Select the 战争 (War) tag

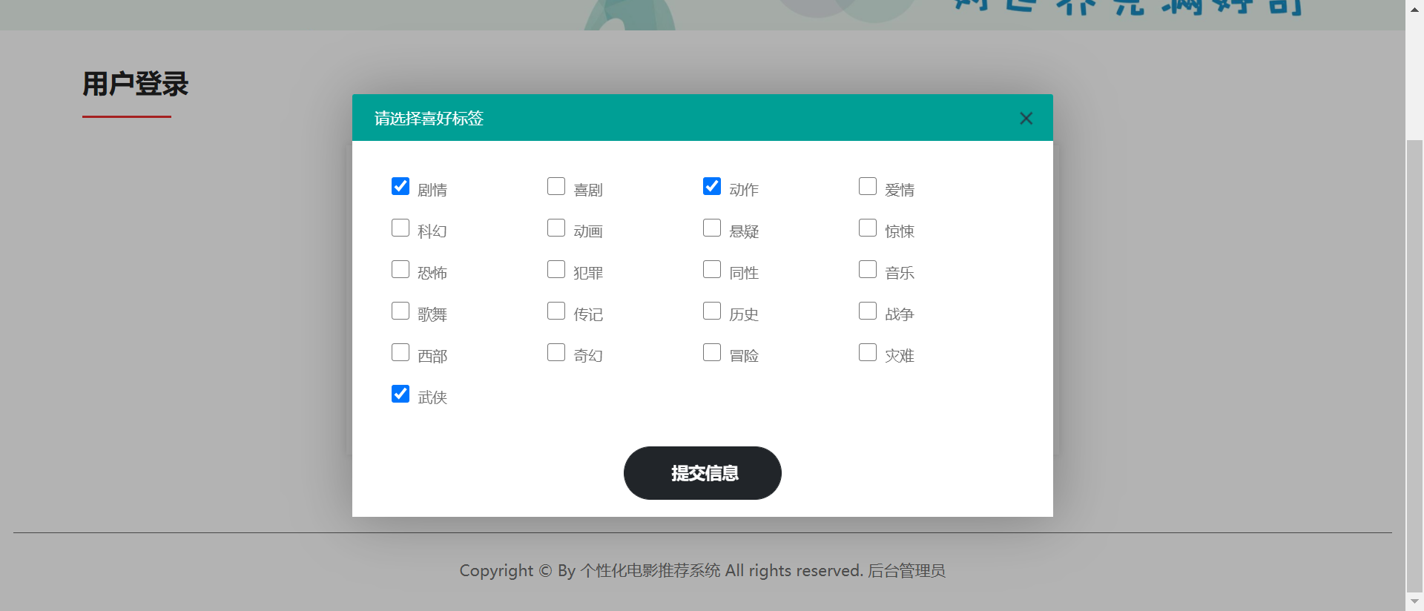pos(868,311)
